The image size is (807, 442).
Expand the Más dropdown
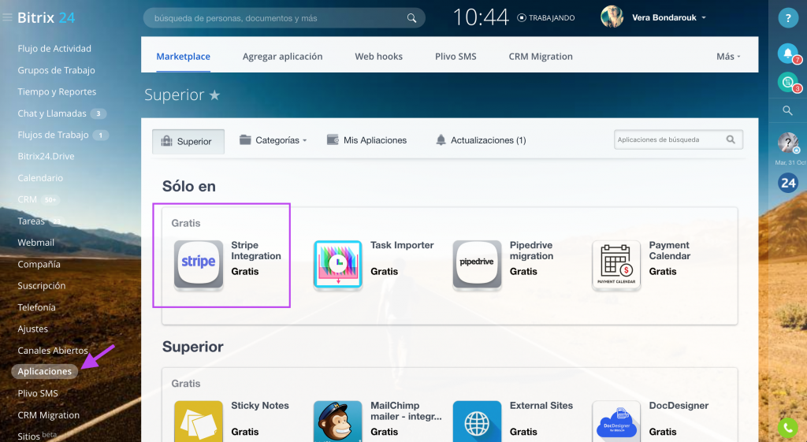point(728,57)
